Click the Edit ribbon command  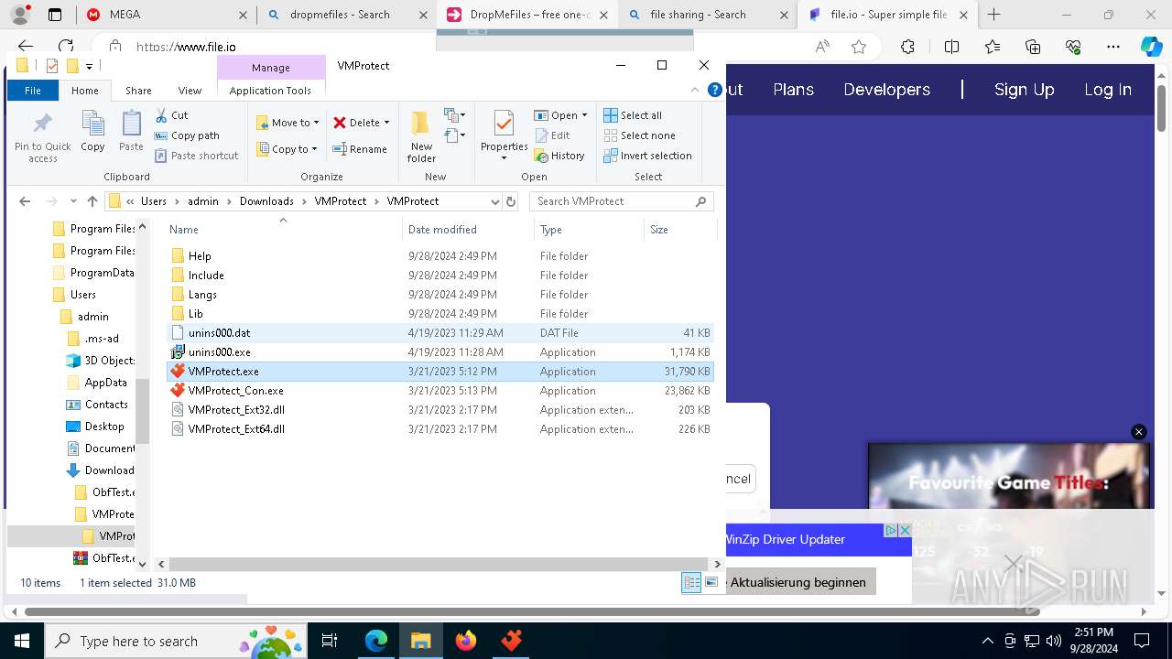tap(552, 135)
